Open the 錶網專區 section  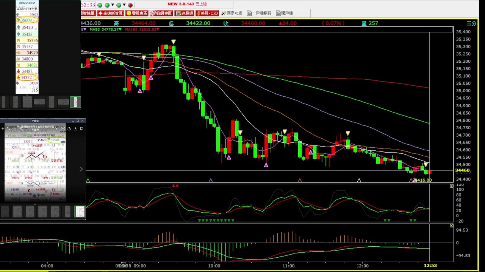[x=161, y=13]
